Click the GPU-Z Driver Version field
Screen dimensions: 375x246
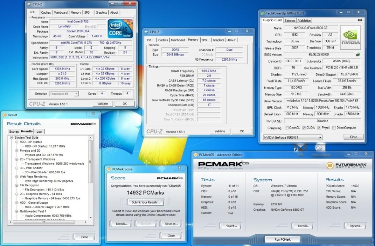point(322,101)
